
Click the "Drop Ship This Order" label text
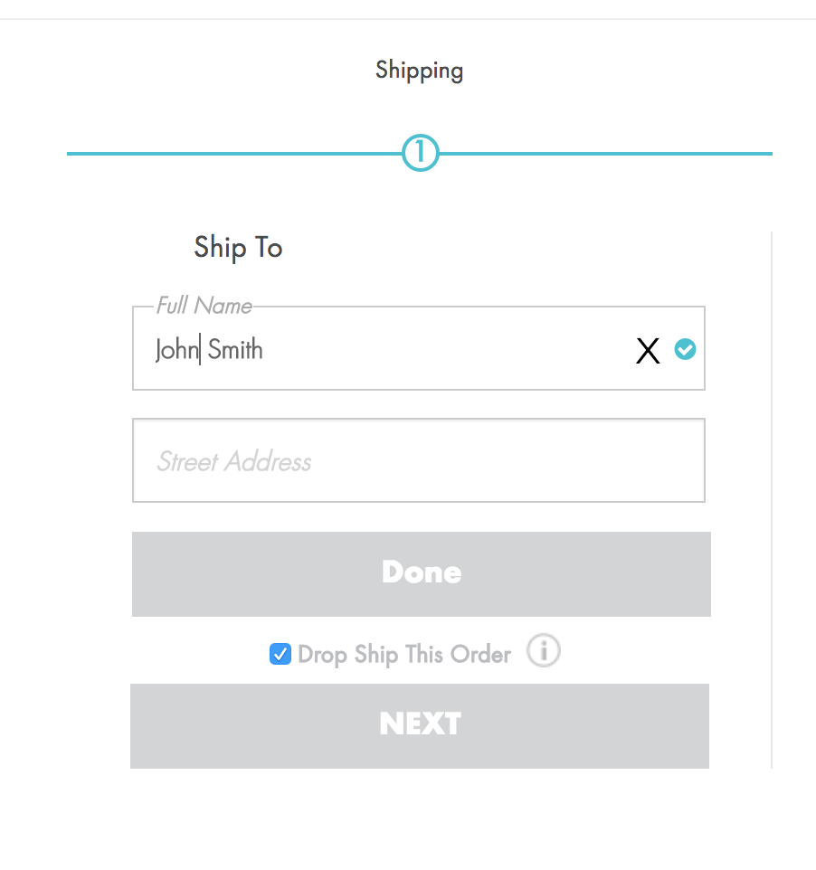tap(404, 654)
